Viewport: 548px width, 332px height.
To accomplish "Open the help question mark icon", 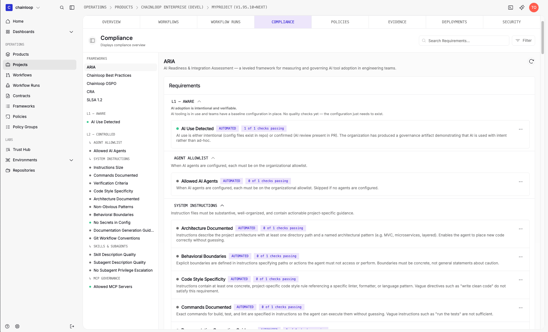I will click(7, 326).
